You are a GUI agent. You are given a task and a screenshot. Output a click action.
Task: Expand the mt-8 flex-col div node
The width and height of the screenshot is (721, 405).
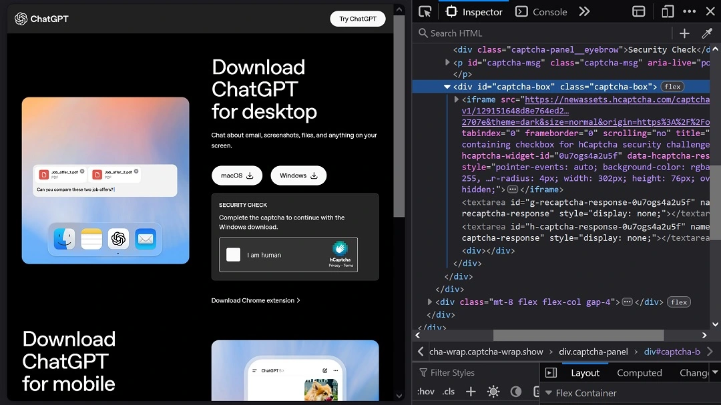tap(429, 302)
